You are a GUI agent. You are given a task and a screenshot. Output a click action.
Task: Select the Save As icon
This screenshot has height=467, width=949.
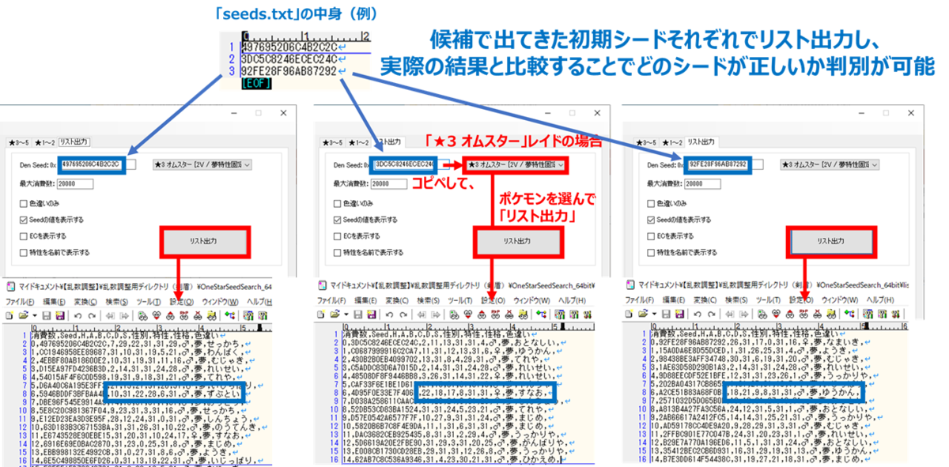(60, 315)
